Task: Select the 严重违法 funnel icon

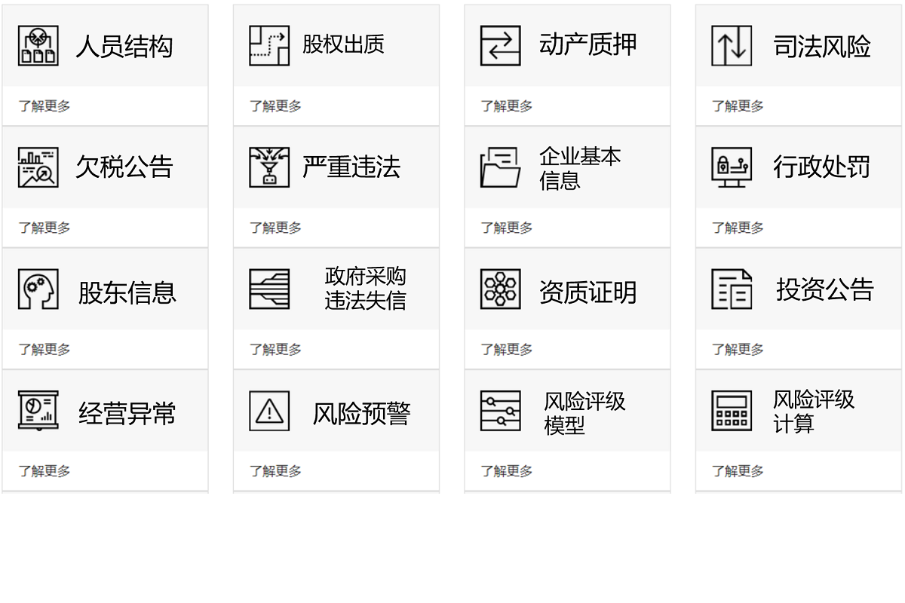Action: pos(268,167)
